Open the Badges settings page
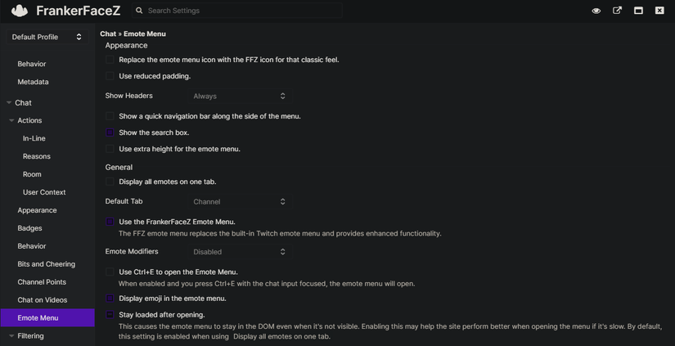This screenshot has width=675, height=346. point(29,228)
